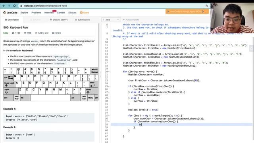
Task: Click the thumbs-up like icon showing 1120
Action: click(x=13, y=33)
